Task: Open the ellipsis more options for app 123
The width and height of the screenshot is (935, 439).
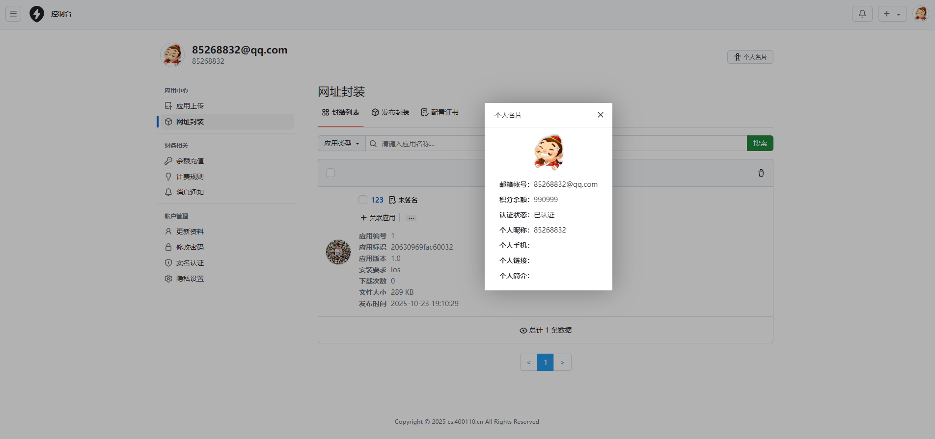Action: (411, 218)
